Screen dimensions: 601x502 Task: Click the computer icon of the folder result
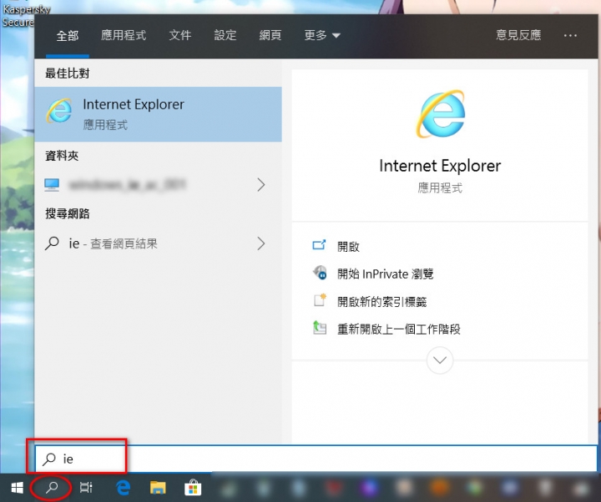pos(52,185)
